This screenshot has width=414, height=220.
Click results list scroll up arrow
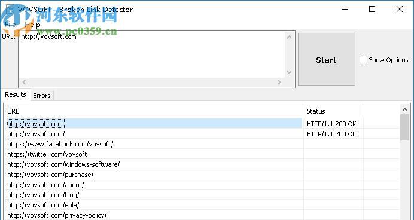pos(404,109)
